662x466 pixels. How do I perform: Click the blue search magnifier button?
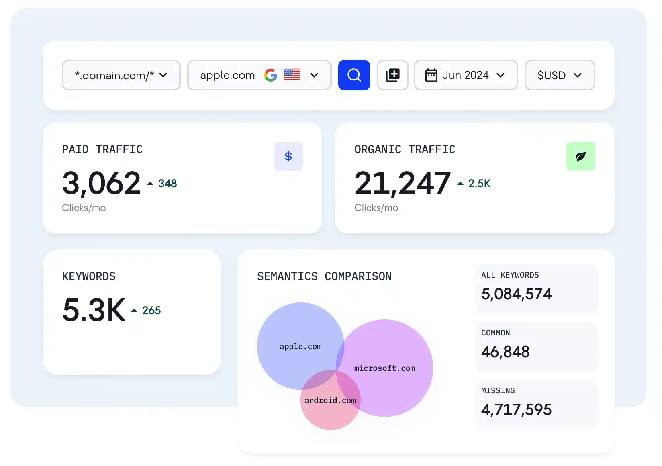pyautogui.click(x=354, y=75)
